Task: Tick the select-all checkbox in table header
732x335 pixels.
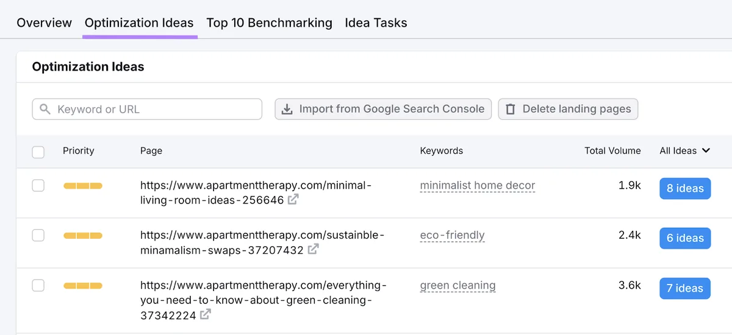Action: point(38,152)
